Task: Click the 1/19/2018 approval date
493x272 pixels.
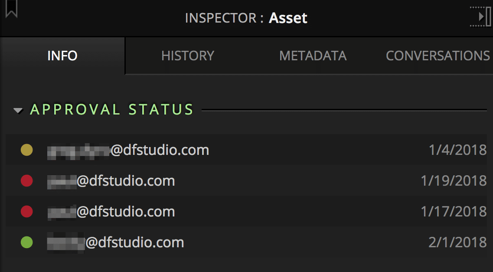Action: click(454, 181)
